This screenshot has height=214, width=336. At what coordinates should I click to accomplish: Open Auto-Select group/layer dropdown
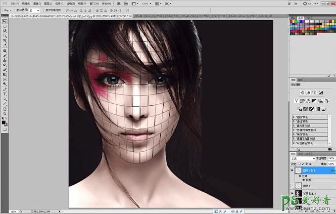34,10
